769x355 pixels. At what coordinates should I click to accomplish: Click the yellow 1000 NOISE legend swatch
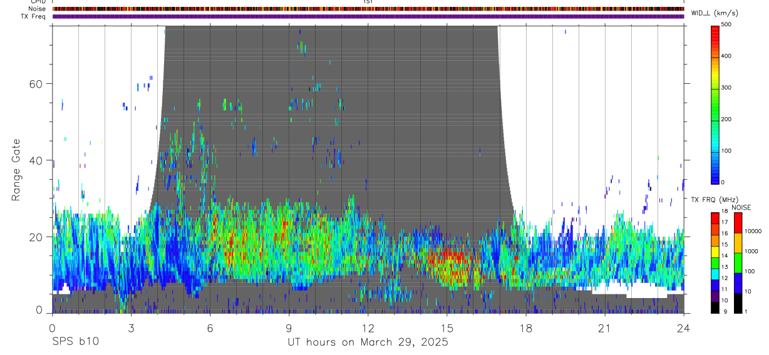(x=738, y=243)
